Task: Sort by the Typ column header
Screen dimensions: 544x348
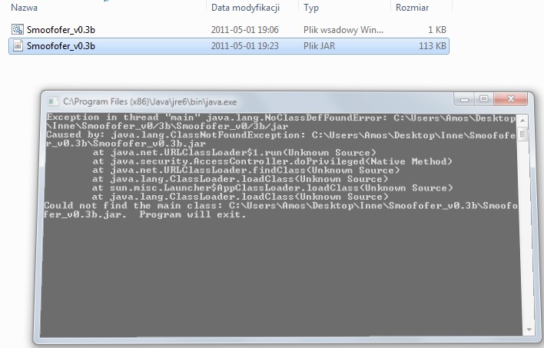Action: point(311,8)
